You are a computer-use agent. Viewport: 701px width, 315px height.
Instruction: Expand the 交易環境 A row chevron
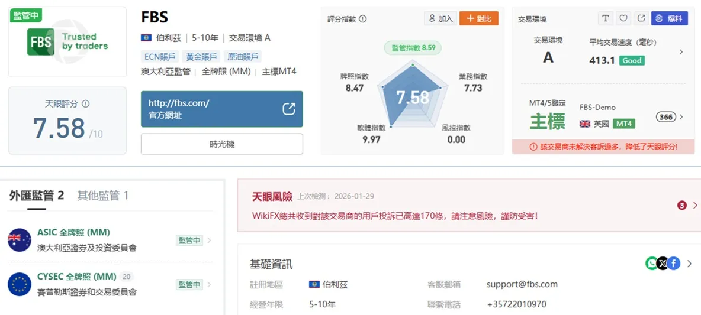point(681,52)
